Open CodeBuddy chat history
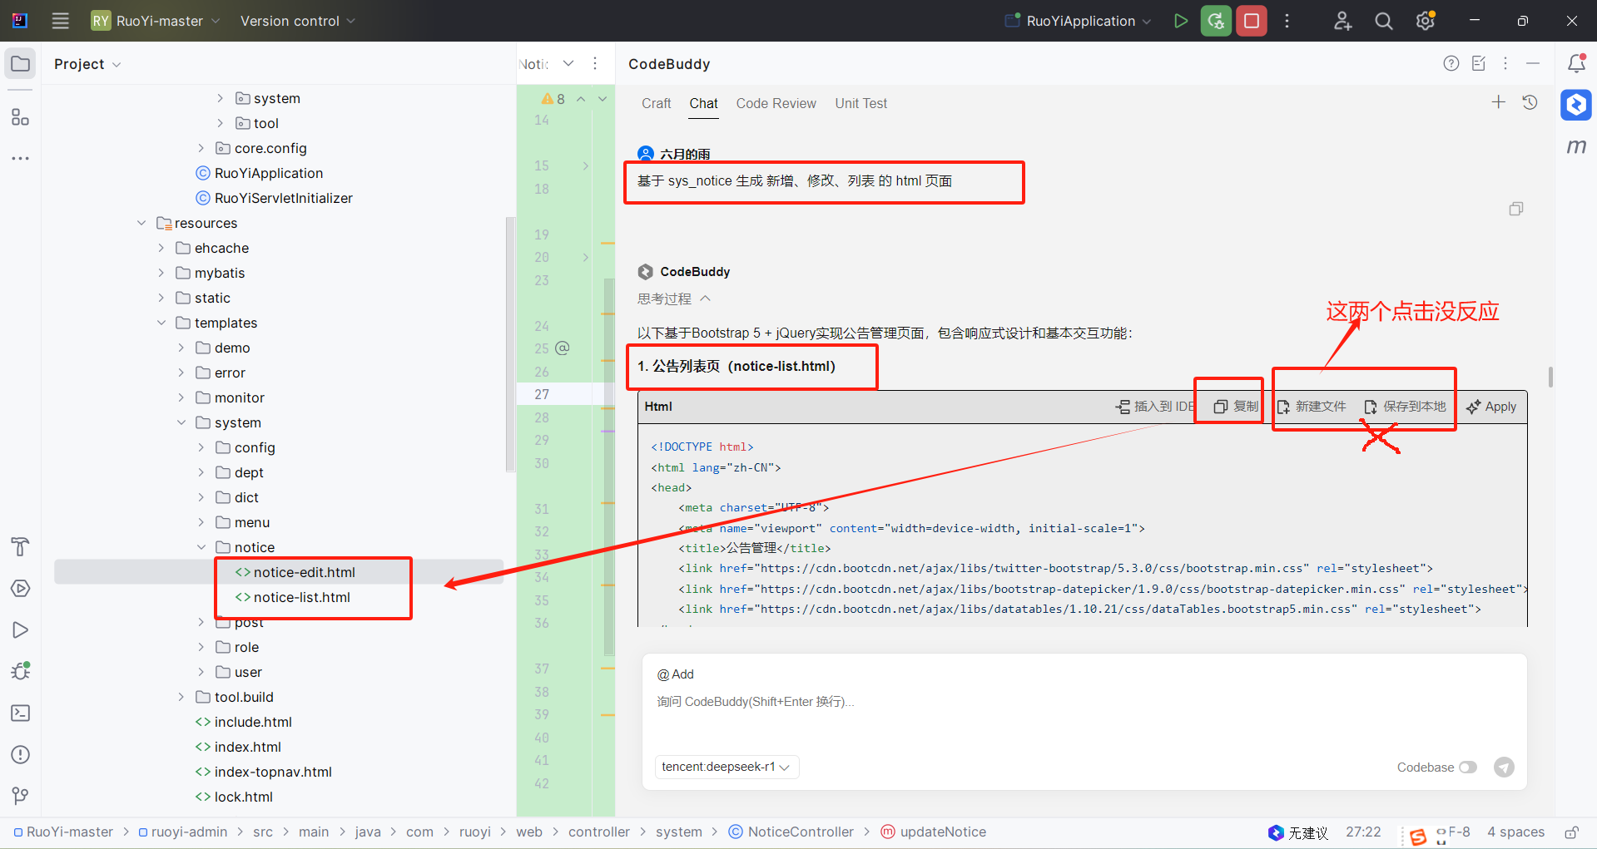The image size is (1597, 849). (x=1530, y=102)
